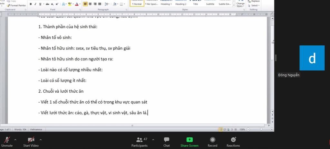Select Normal style

tap(137, 3)
